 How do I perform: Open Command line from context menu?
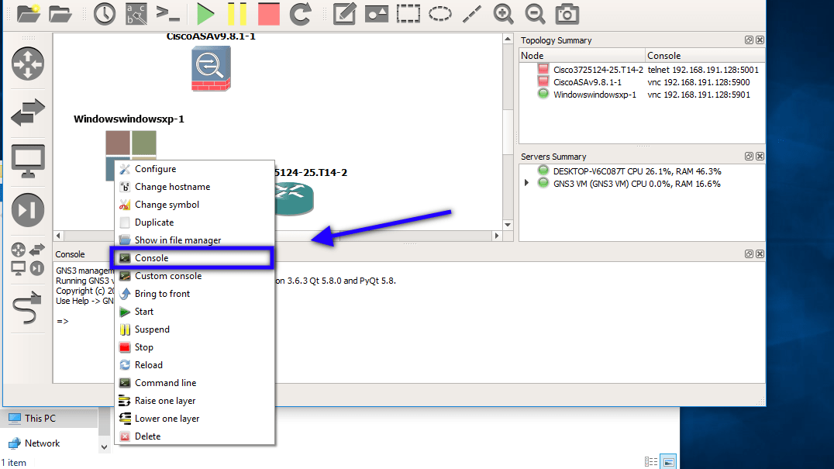click(195, 383)
